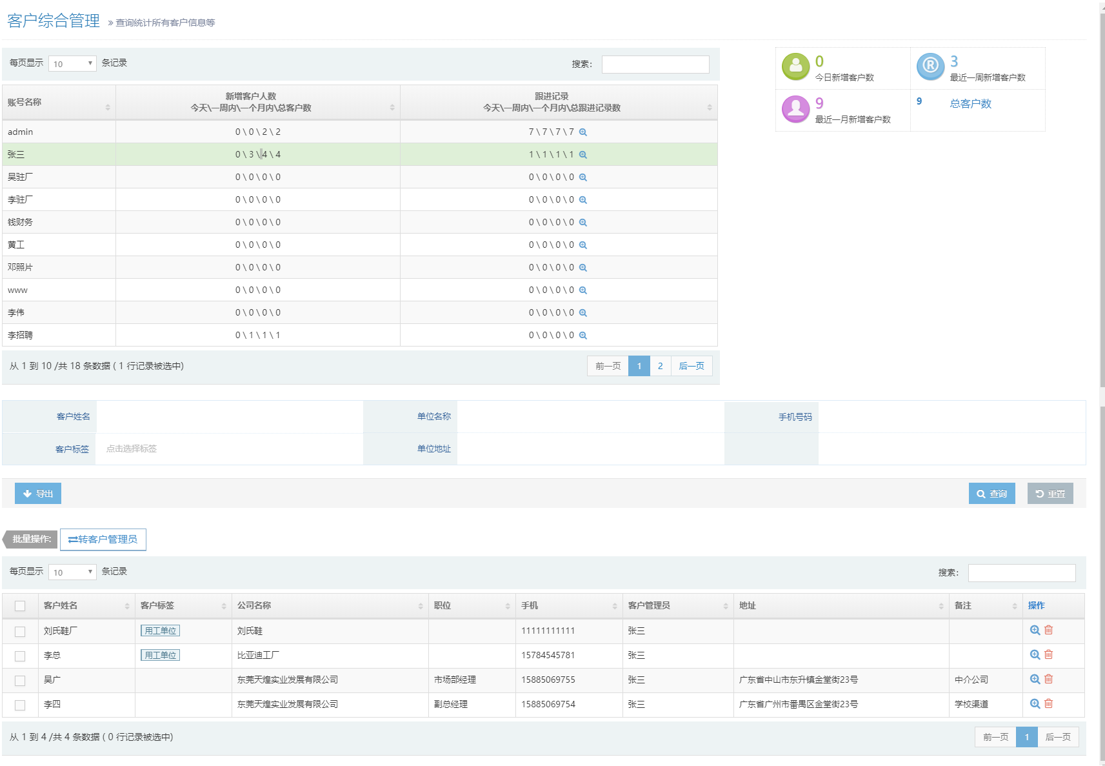Open detail magnifier for customer 吴厂
The height and width of the screenshot is (766, 1105).
(x=1035, y=680)
